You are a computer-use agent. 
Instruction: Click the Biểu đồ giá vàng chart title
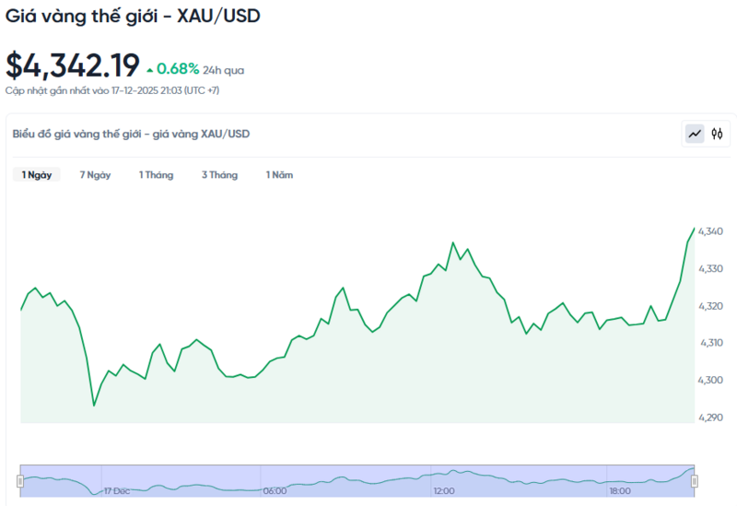tap(131, 134)
